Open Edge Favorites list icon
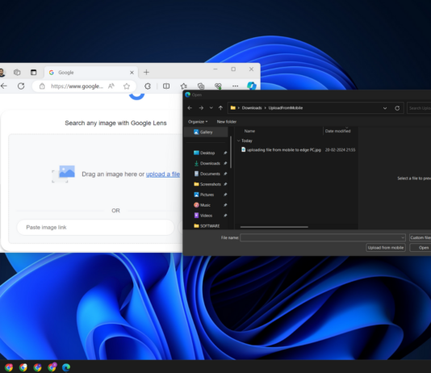Viewport: 431px width, 373px height. 184,86
